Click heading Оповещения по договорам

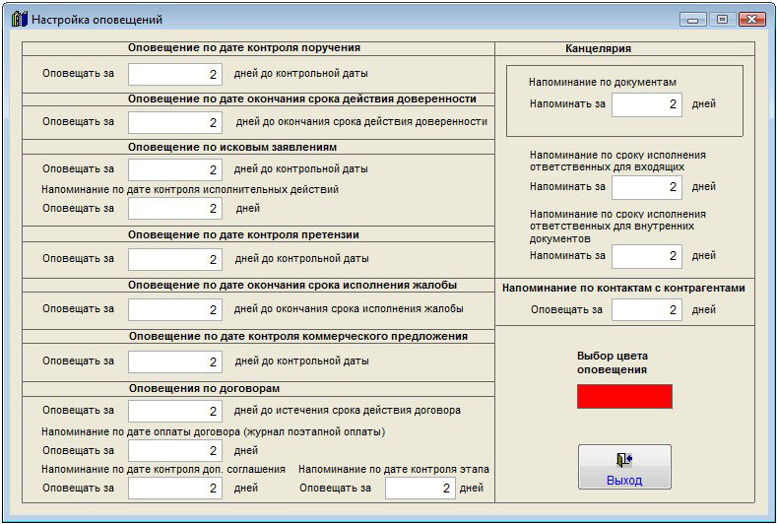204,388
